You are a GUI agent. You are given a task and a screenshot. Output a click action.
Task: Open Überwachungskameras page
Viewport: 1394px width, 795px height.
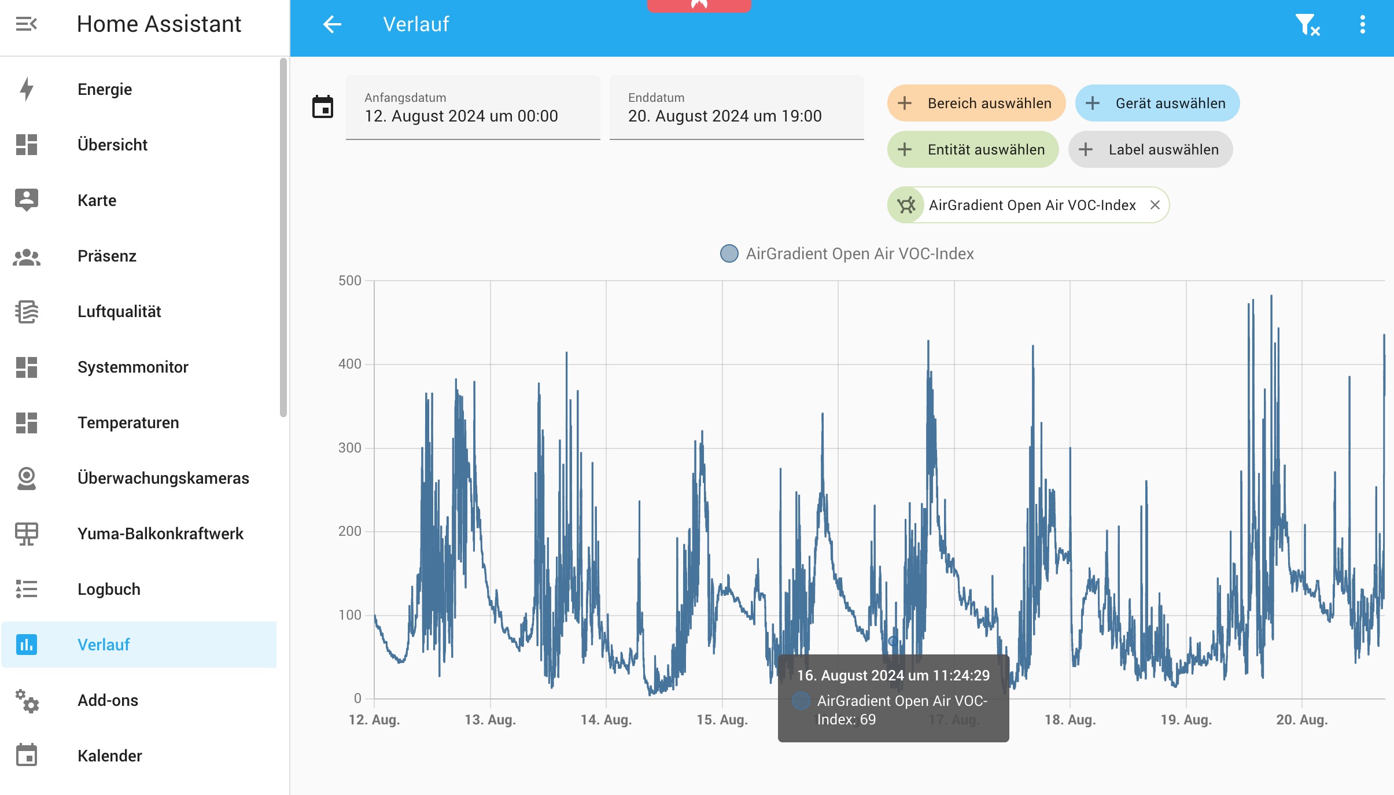point(139,478)
